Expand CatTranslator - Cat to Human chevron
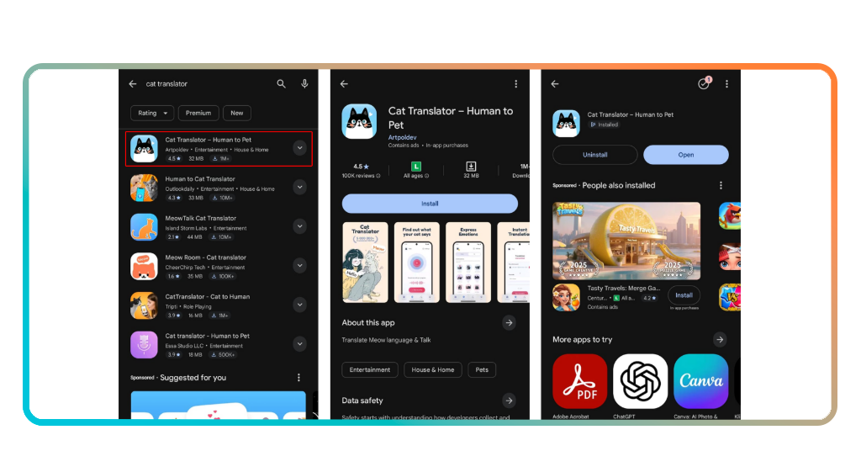 coord(299,305)
